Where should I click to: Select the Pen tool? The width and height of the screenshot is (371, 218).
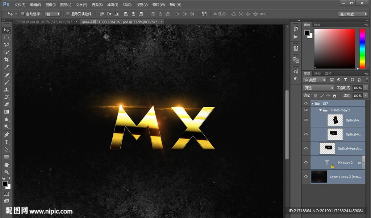point(7,135)
